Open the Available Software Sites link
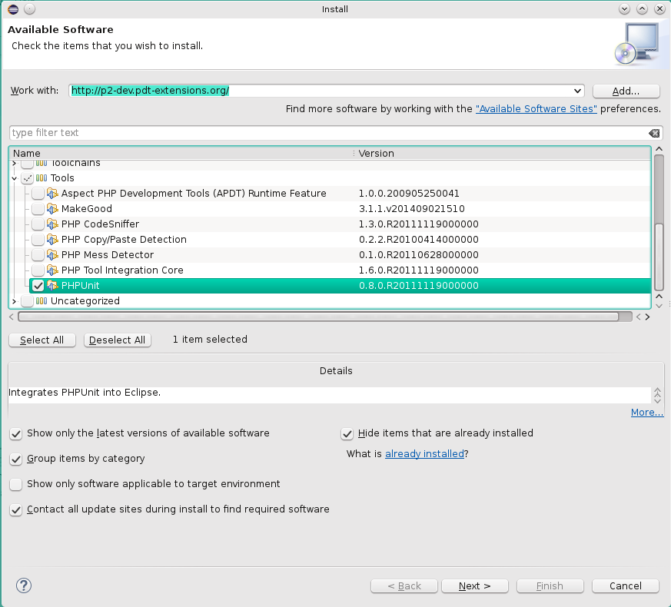The height and width of the screenshot is (607, 671). point(536,109)
